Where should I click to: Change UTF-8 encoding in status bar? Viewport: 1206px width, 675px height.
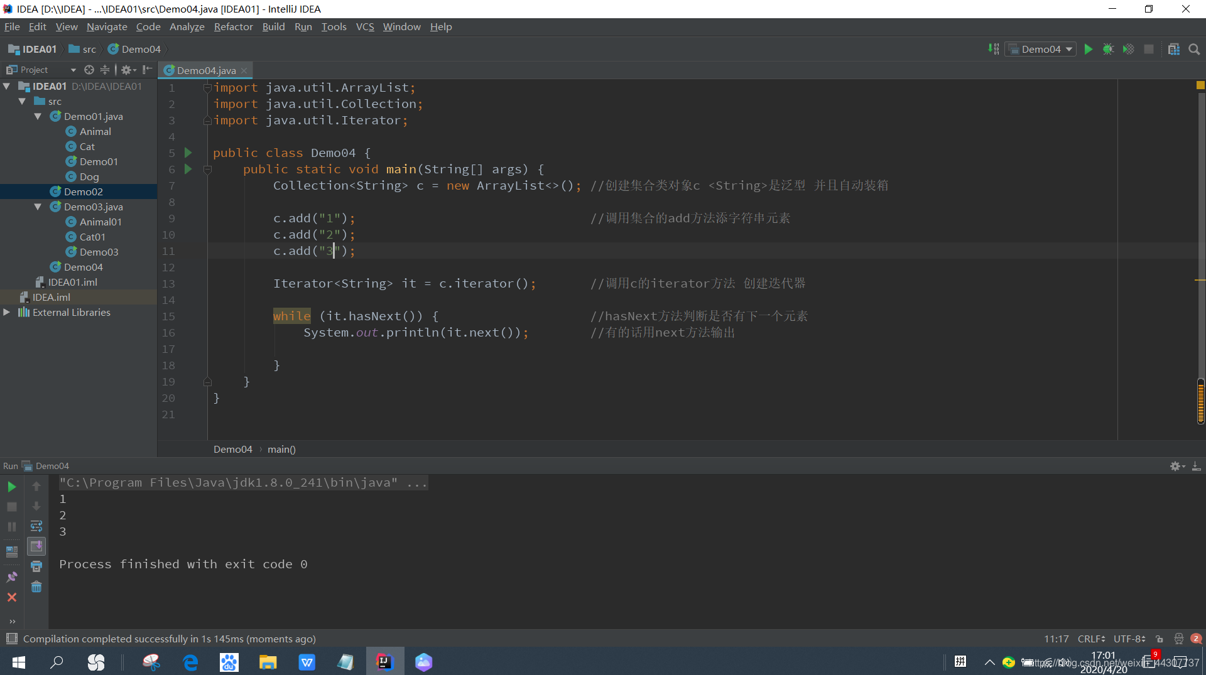pos(1129,639)
